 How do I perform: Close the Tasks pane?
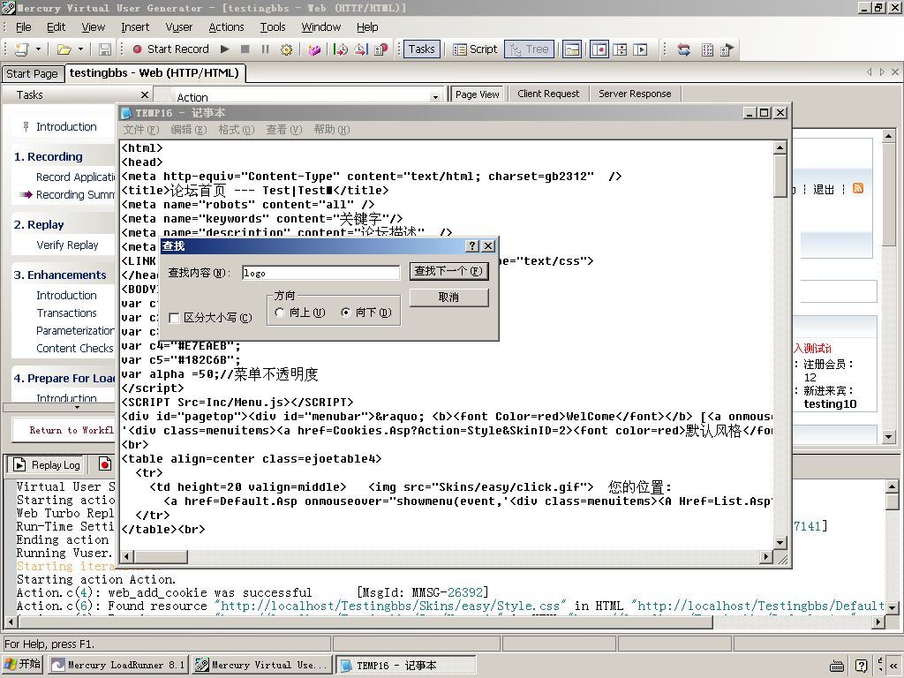(145, 94)
